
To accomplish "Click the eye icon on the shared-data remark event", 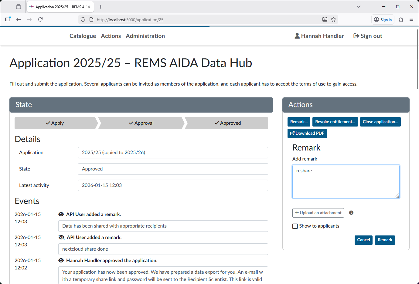I will 61,214.
